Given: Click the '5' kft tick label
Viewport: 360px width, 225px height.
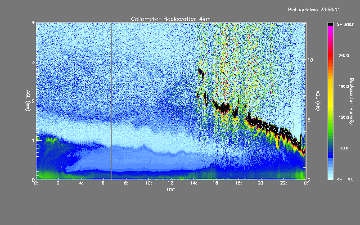Looking at the screenshot, I should 309,120.
